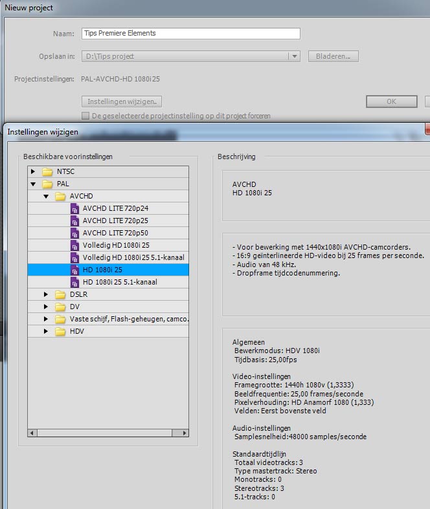Screen dimensions: 430x509
Task: Expand the Vaste schijf, Flash-geheugen folder
Action: 46,319
